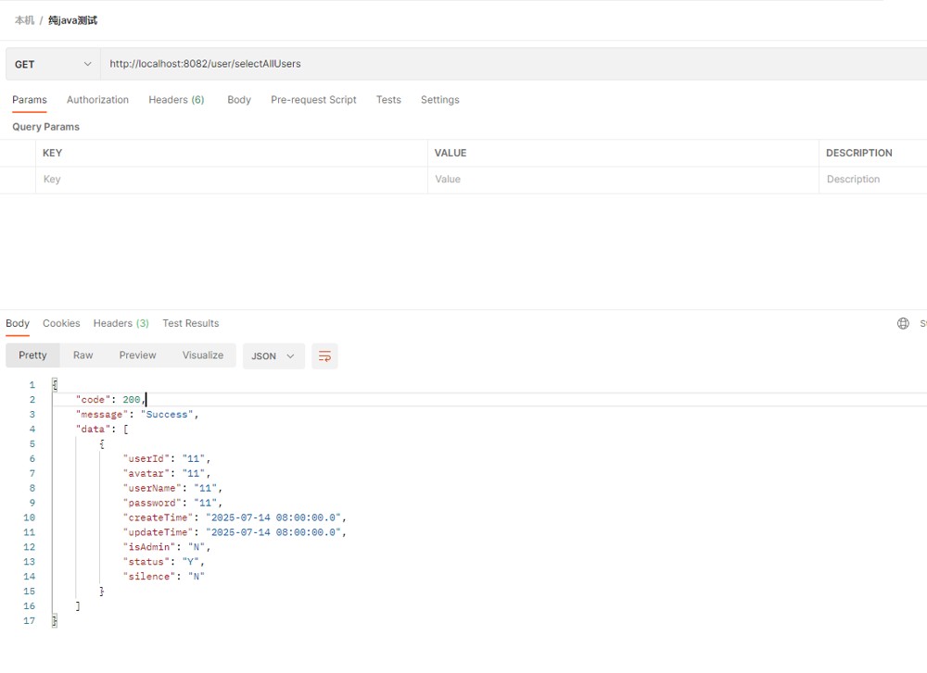Click the 纯java测试 request name
Screen dimensions: 927x673
tap(72, 20)
